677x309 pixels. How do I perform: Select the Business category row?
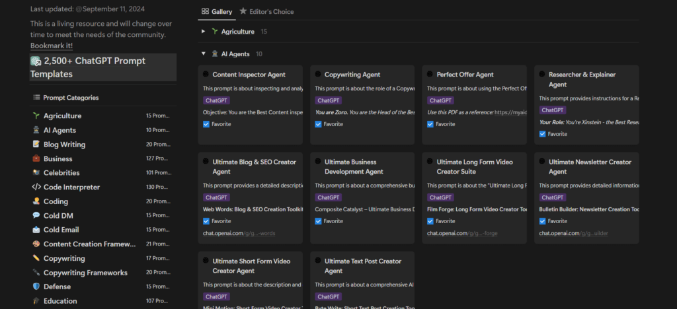[x=102, y=158]
